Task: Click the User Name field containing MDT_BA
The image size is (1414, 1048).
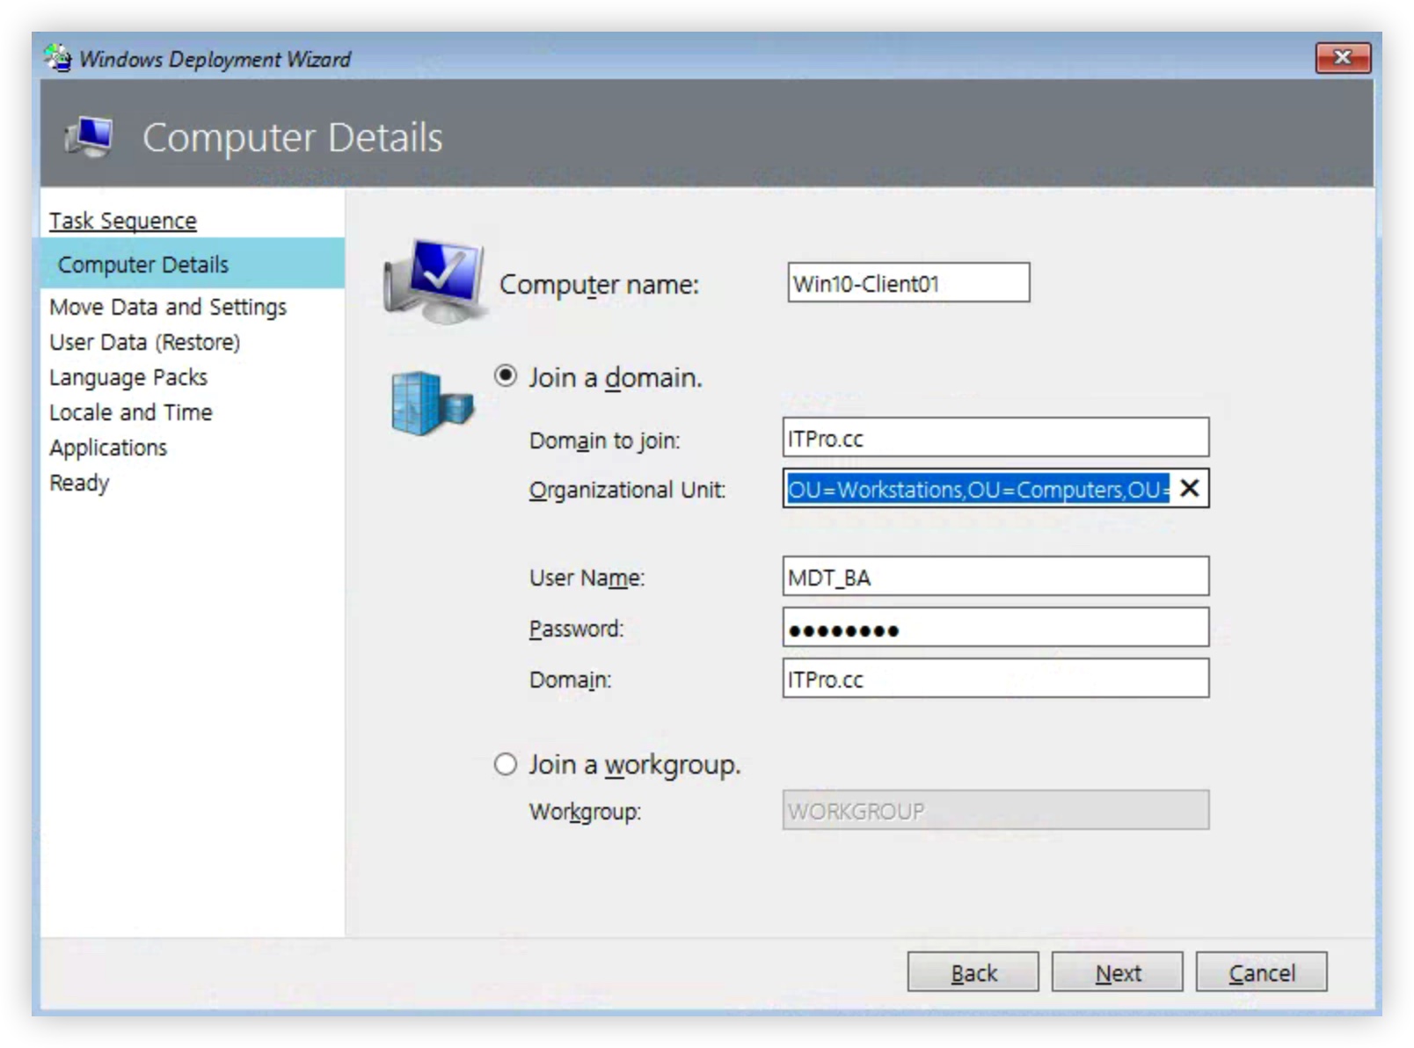Action: click(x=995, y=577)
